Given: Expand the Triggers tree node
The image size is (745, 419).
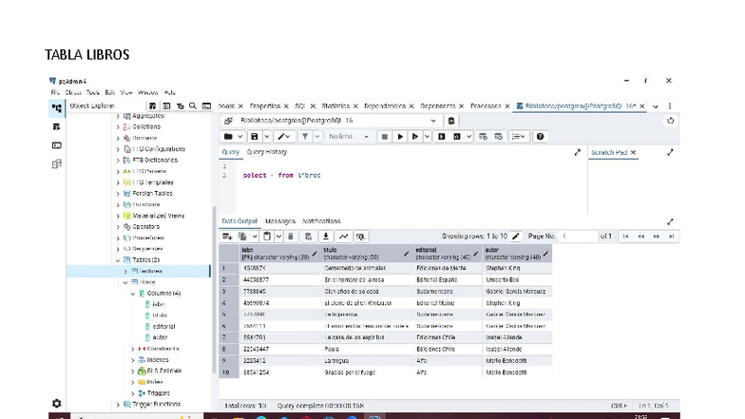Looking at the screenshot, I should coord(133,393).
